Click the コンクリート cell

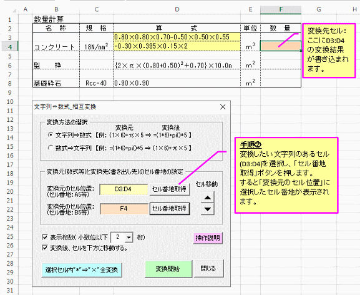(56, 46)
